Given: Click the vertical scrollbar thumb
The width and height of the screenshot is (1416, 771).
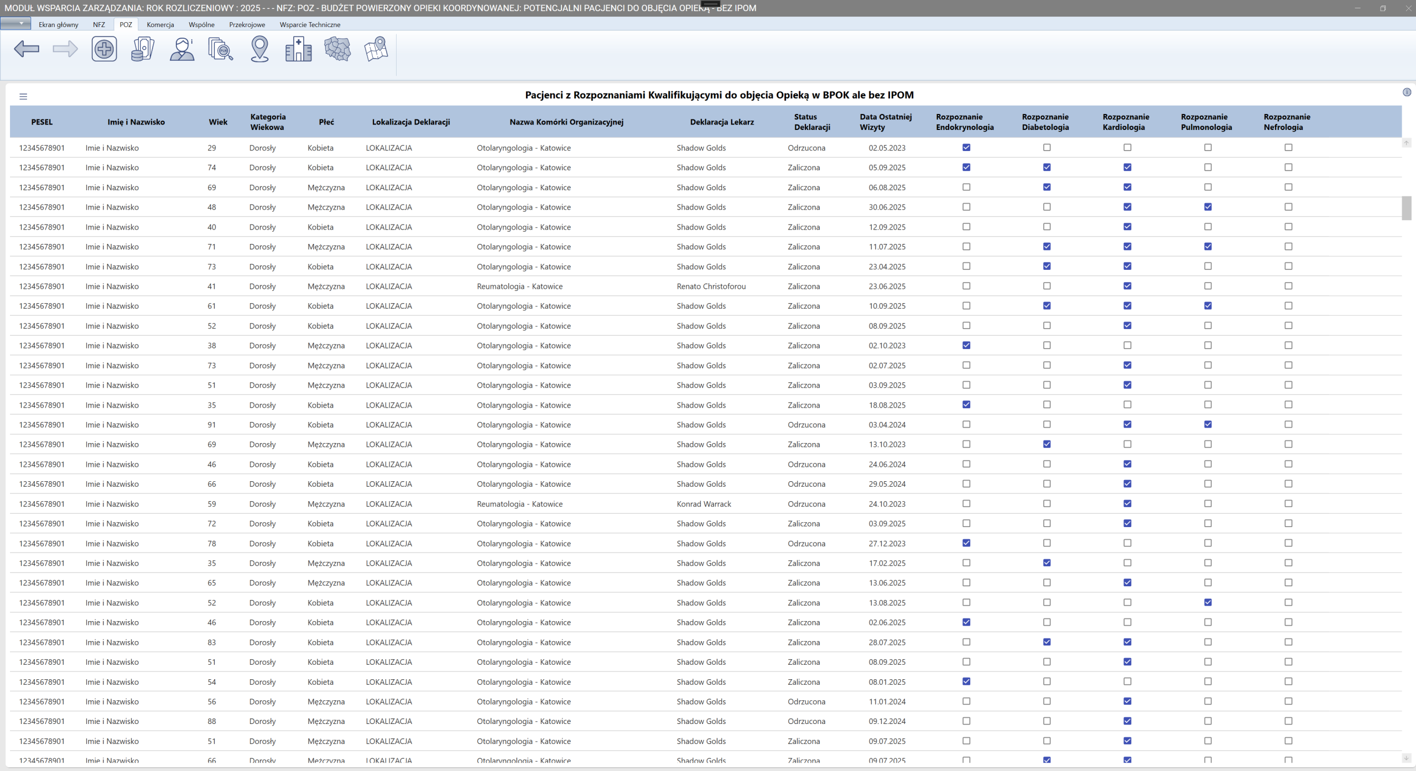Looking at the screenshot, I should [1406, 208].
